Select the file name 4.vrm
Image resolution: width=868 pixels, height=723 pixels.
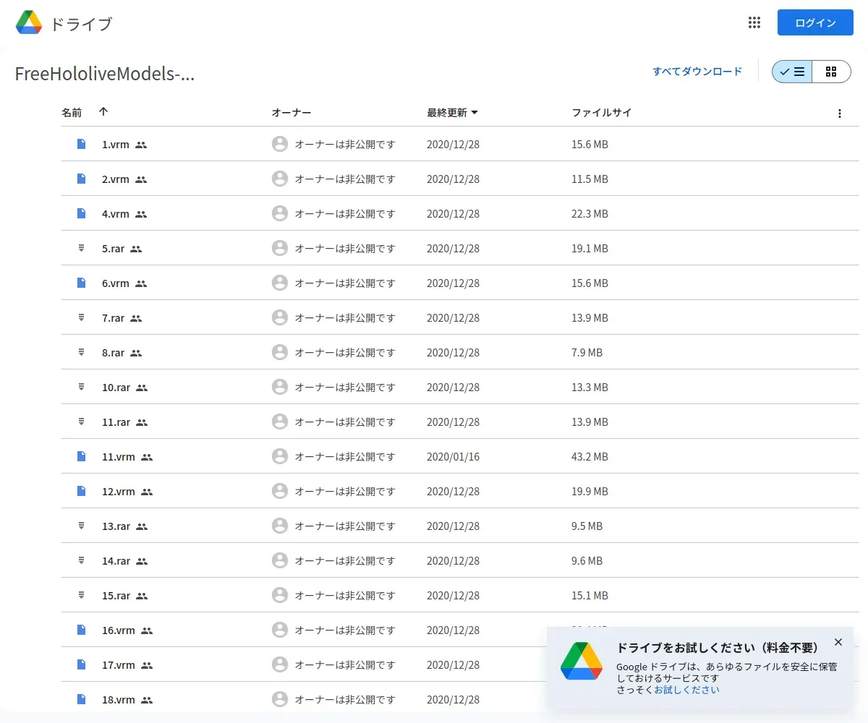coord(116,214)
